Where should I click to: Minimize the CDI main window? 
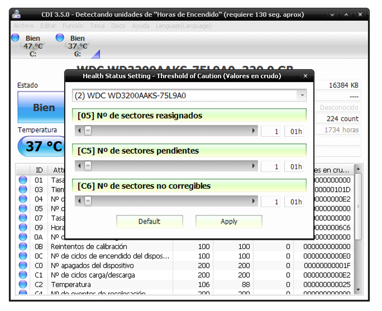click(x=332, y=15)
